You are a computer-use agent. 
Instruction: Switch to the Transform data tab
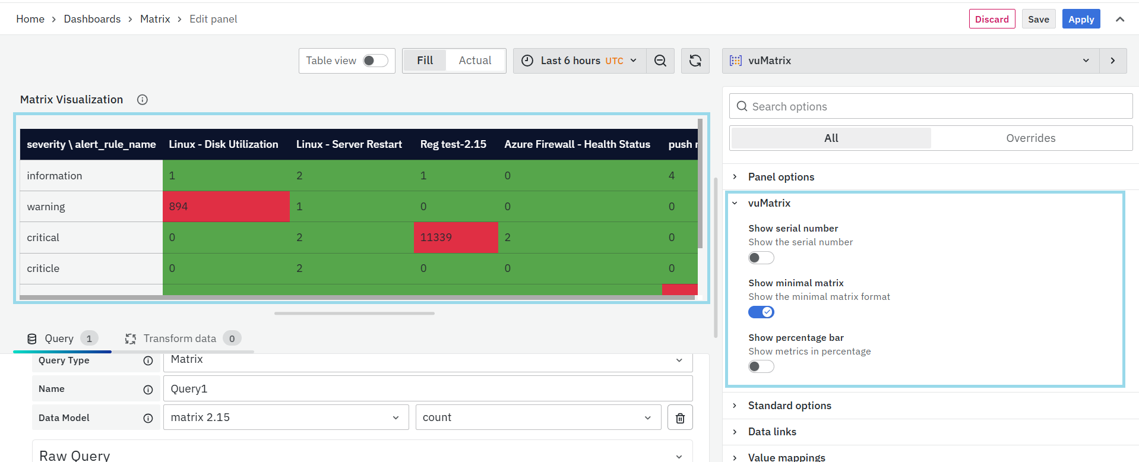pos(180,338)
